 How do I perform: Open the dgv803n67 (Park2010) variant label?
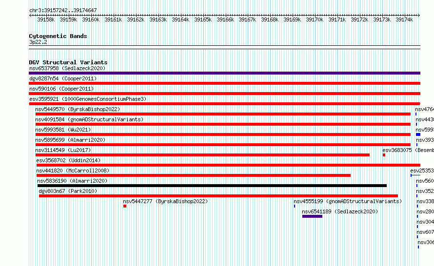click(68, 191)
